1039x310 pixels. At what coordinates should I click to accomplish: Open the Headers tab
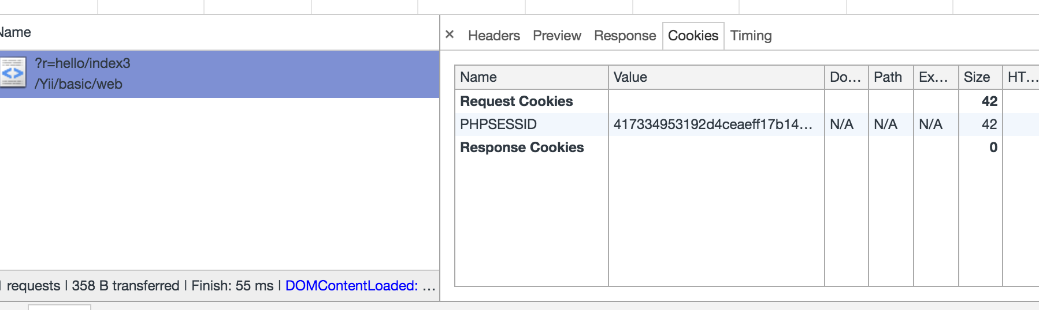coord(493,36)
